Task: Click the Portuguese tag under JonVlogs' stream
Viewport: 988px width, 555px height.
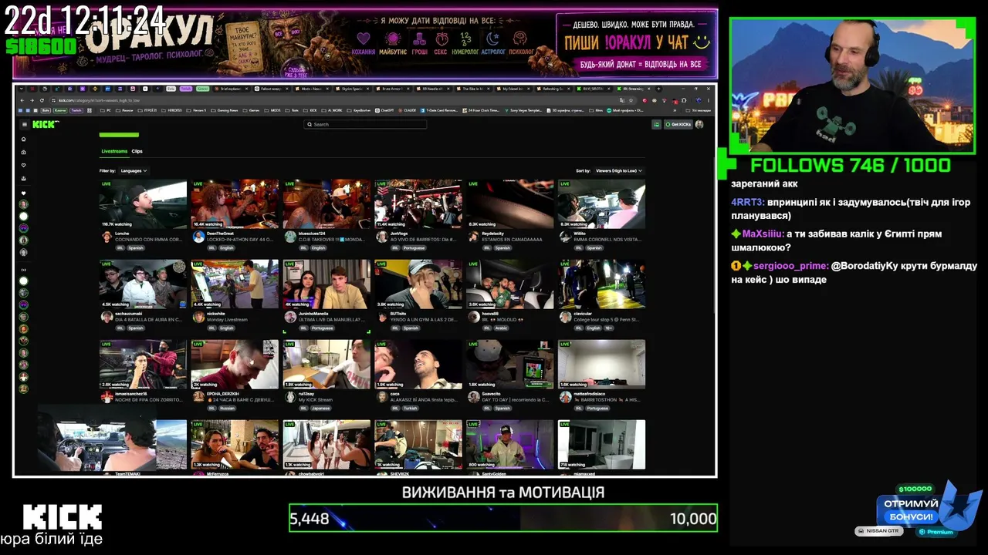Action: [413, 247]
